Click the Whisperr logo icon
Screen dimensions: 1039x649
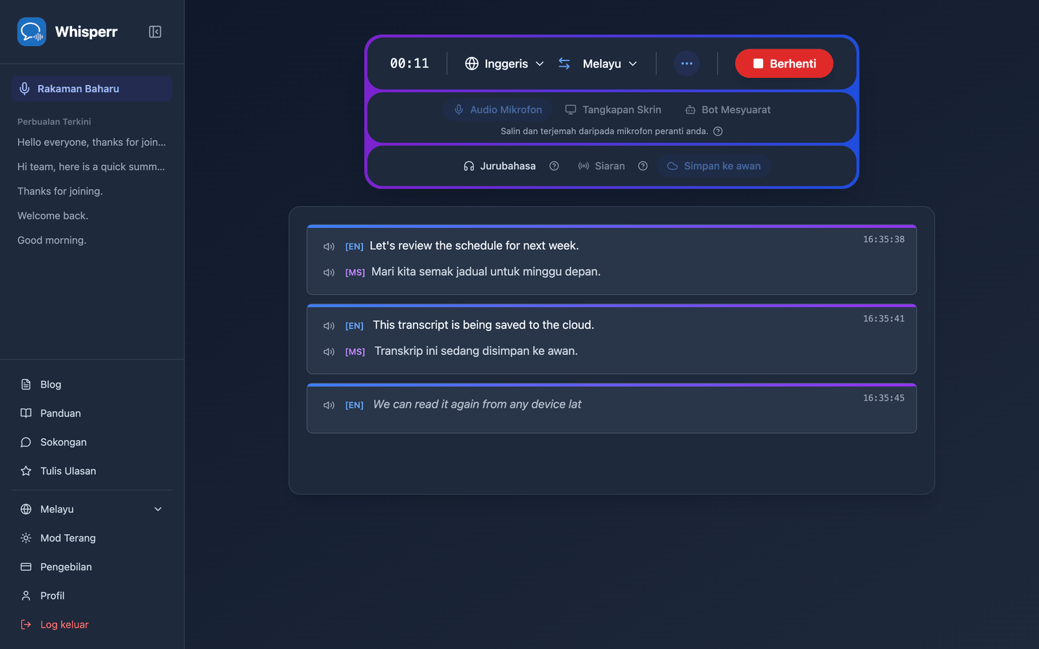pyautogui.click(x=31, y=32)
